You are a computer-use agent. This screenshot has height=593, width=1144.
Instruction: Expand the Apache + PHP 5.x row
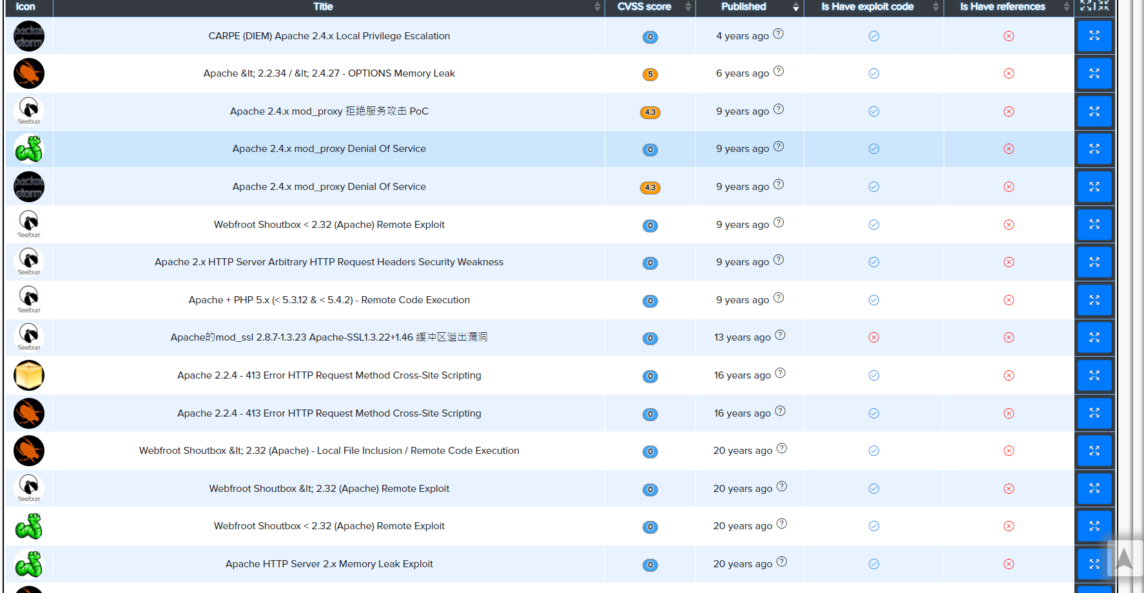1094,300
